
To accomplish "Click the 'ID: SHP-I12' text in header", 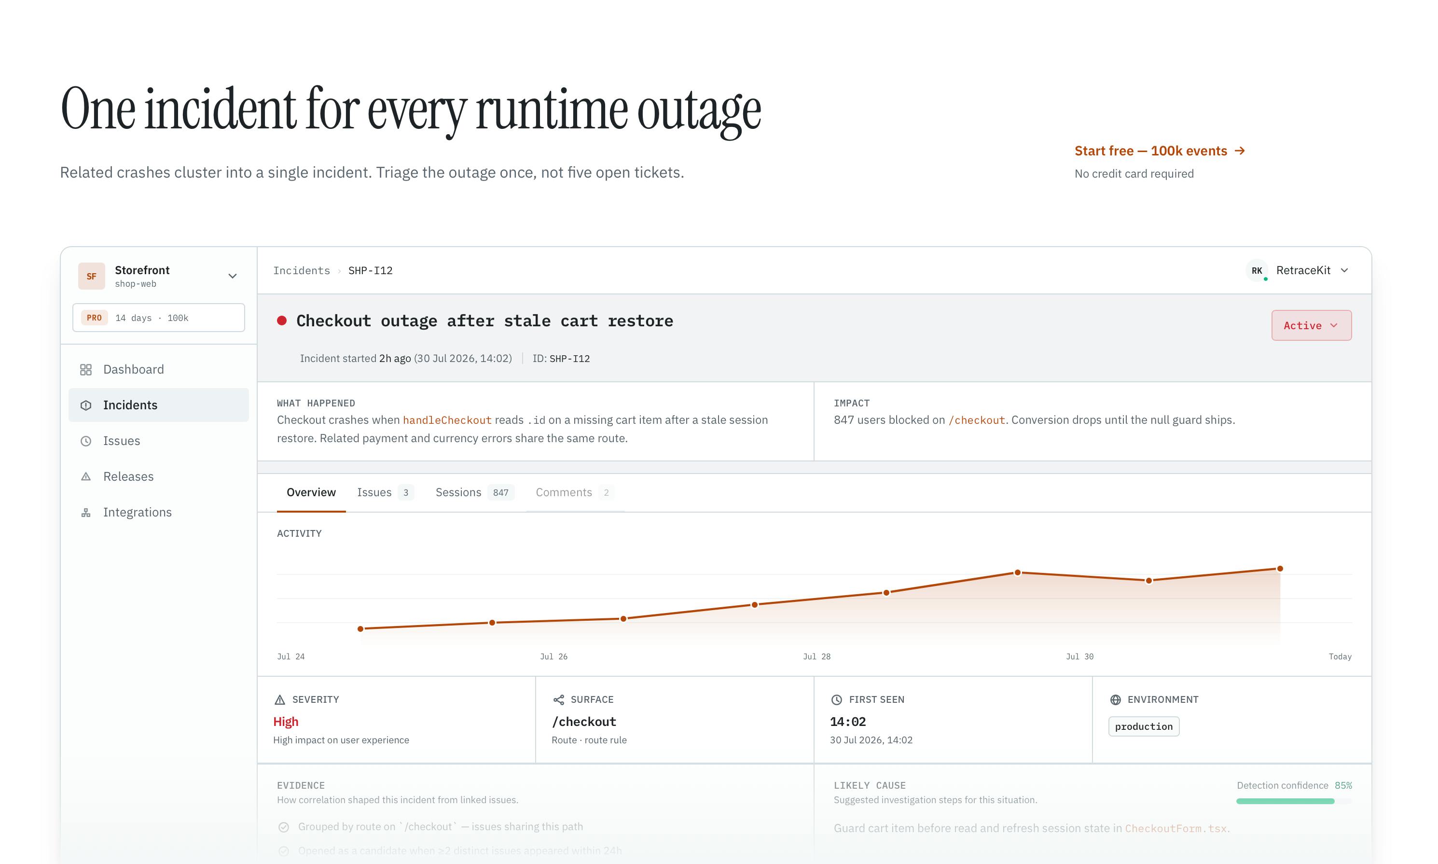I will tap(561, 359).
